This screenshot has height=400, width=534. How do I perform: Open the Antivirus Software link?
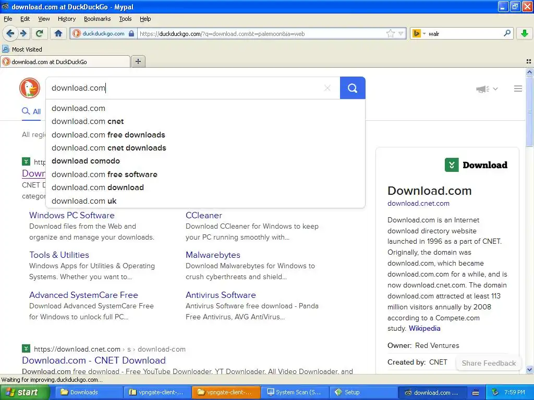coord(221,295)
